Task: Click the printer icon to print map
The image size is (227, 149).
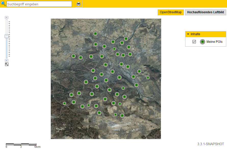Action: [x=79, y=4]
